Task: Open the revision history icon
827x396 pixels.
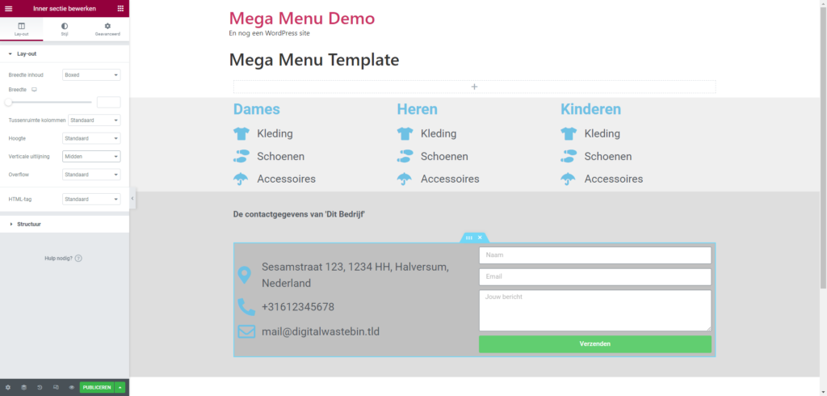Action: (x=40, y=387)
